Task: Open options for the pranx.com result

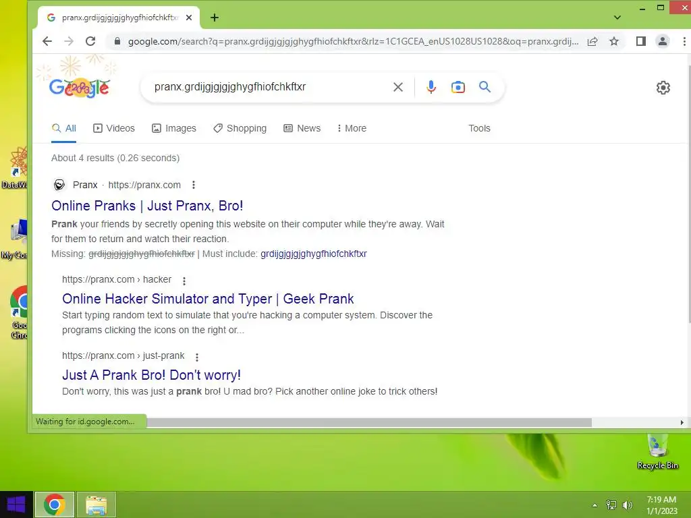Action: pyautogui.click(x=194, y=185)
